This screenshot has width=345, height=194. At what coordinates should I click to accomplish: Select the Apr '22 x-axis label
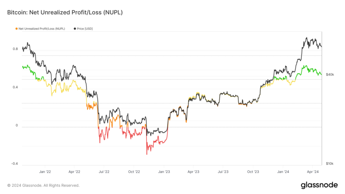click(x=74, y=172)
